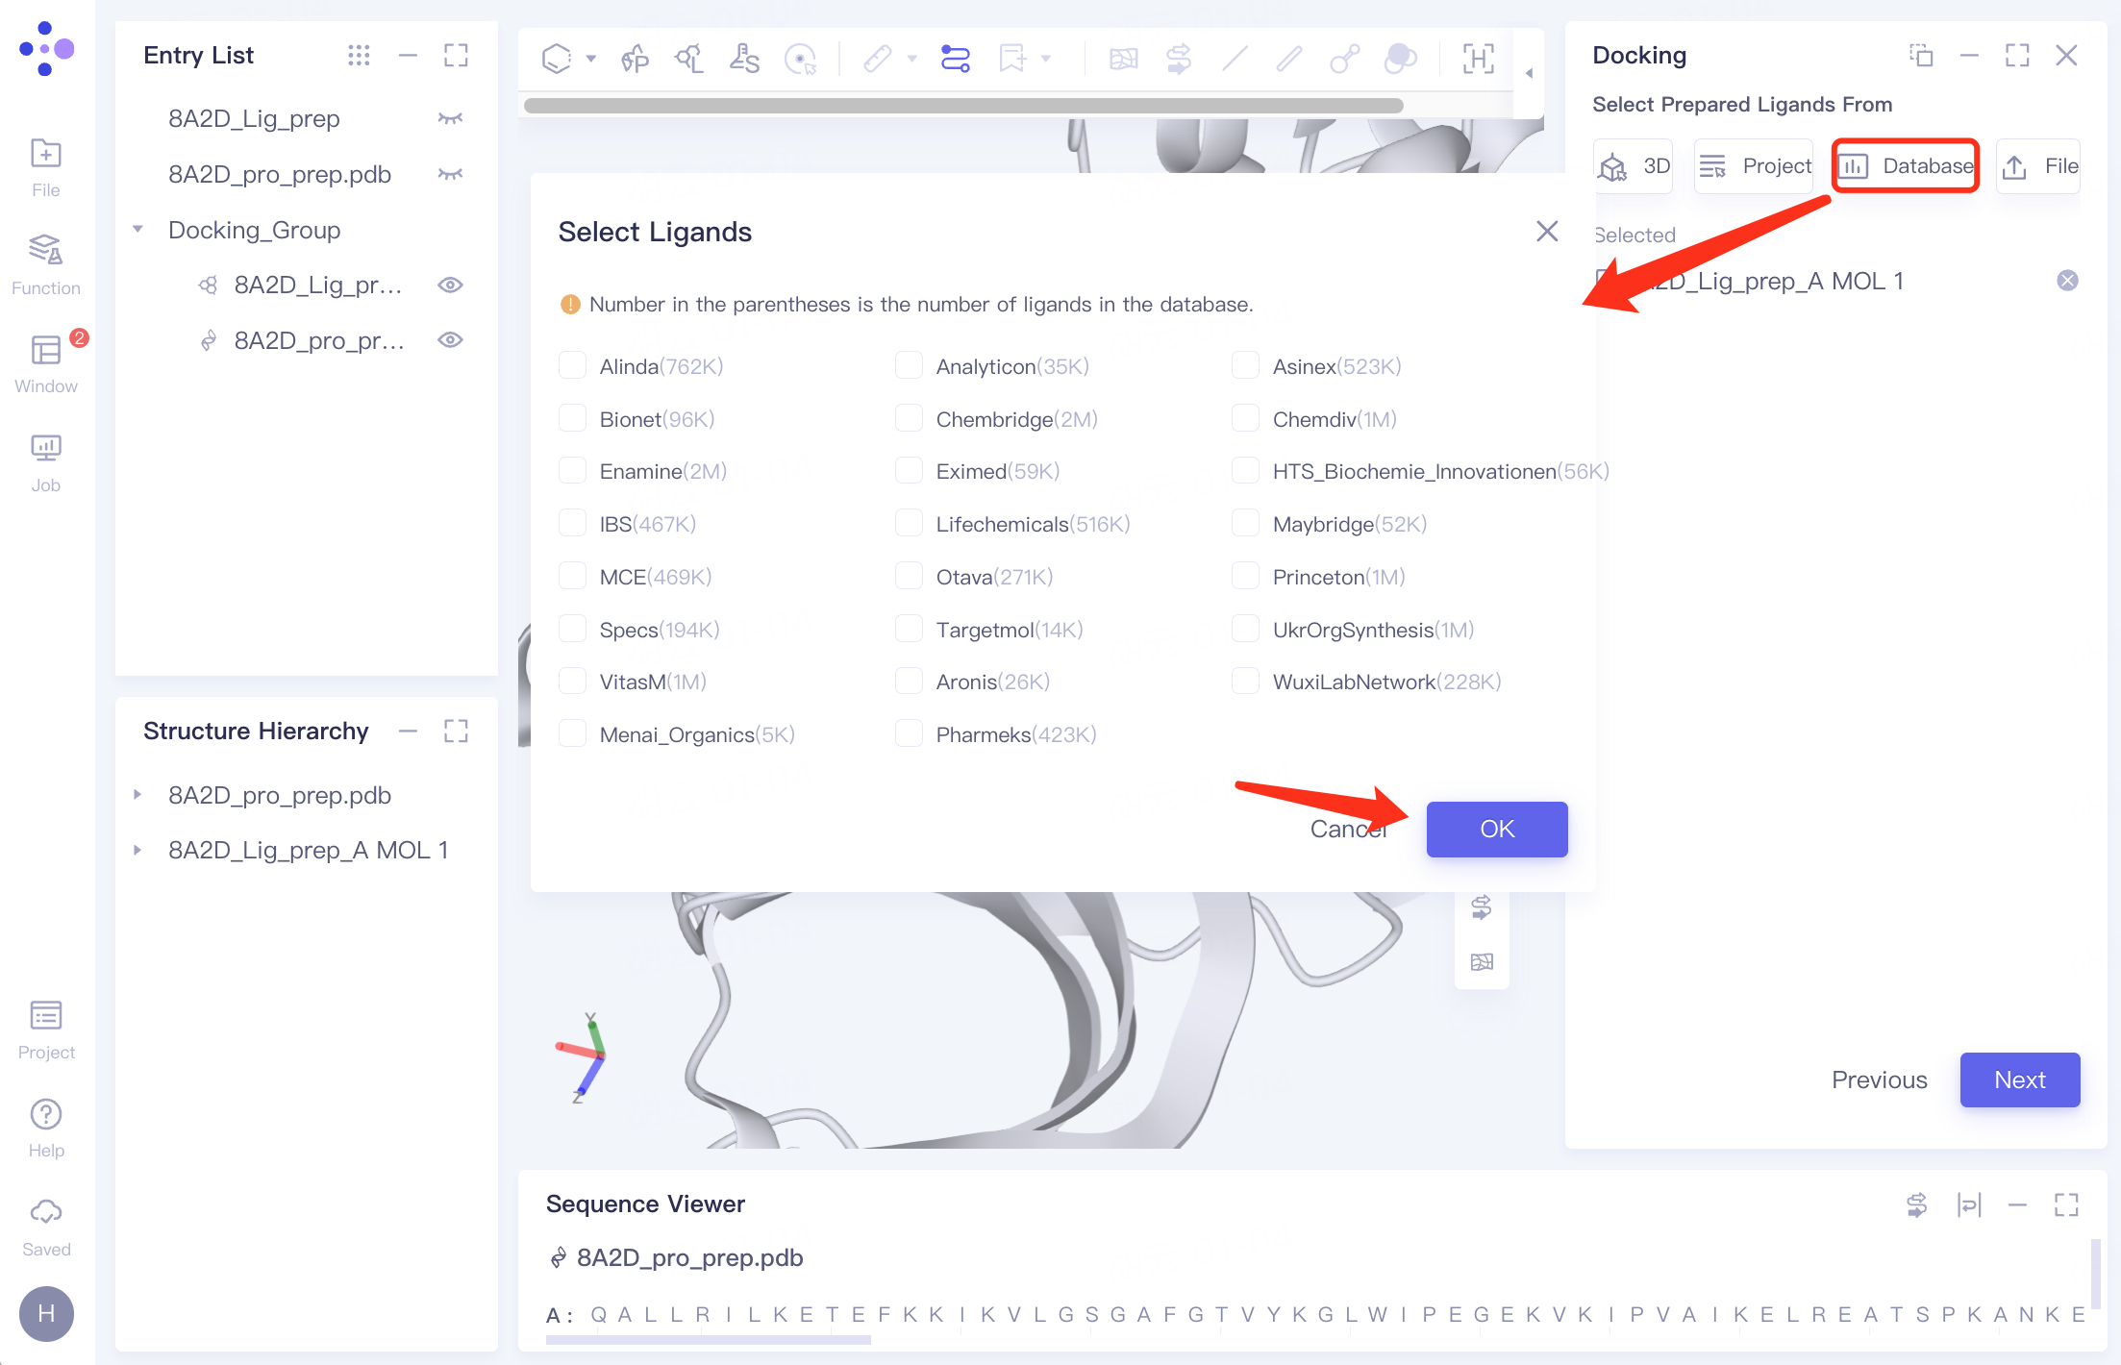Viewport: 2121px width, 1365px height.
Task: Click the Next button in Docking
Action: tap(2019, 1080)
